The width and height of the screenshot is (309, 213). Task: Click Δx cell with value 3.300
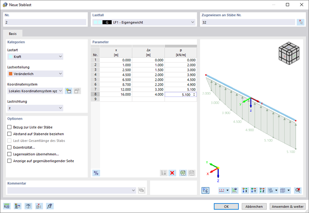[x=148, y=90]
